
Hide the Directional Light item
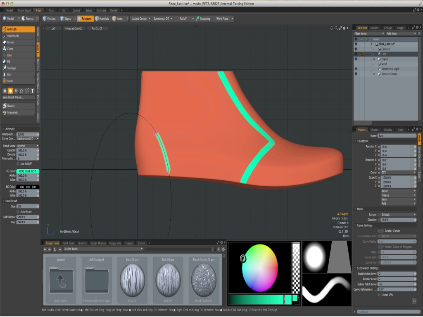coord(356,69)
